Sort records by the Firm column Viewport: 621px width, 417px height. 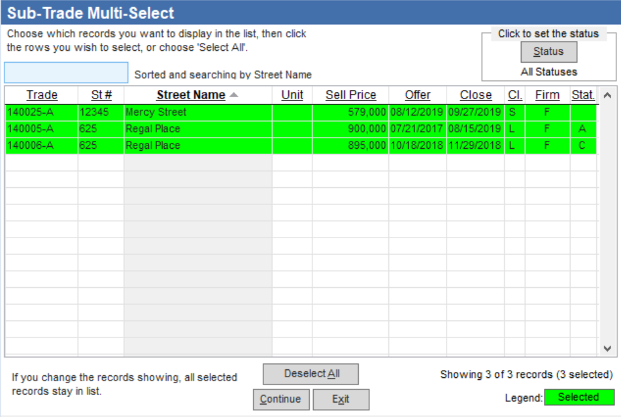pos(547,95)
